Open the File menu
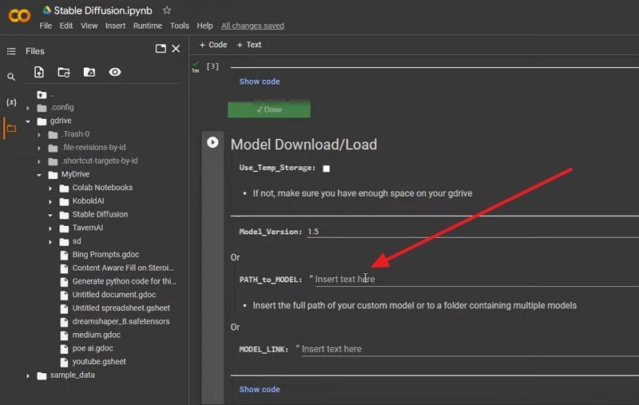639x405 pixels. [x=46, y=26]
